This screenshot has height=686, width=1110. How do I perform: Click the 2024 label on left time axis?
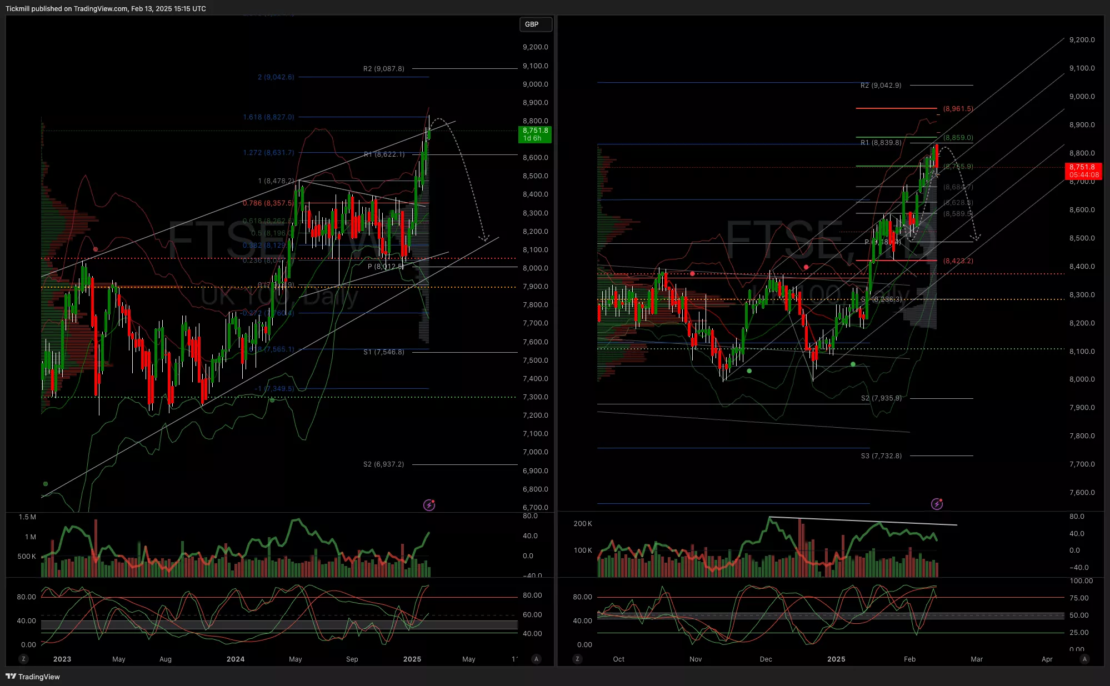[x=236, y=659]
